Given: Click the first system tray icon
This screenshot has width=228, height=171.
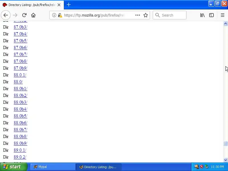Looking at the screenshot, I should pyautogui.click(x=197, y=167).
